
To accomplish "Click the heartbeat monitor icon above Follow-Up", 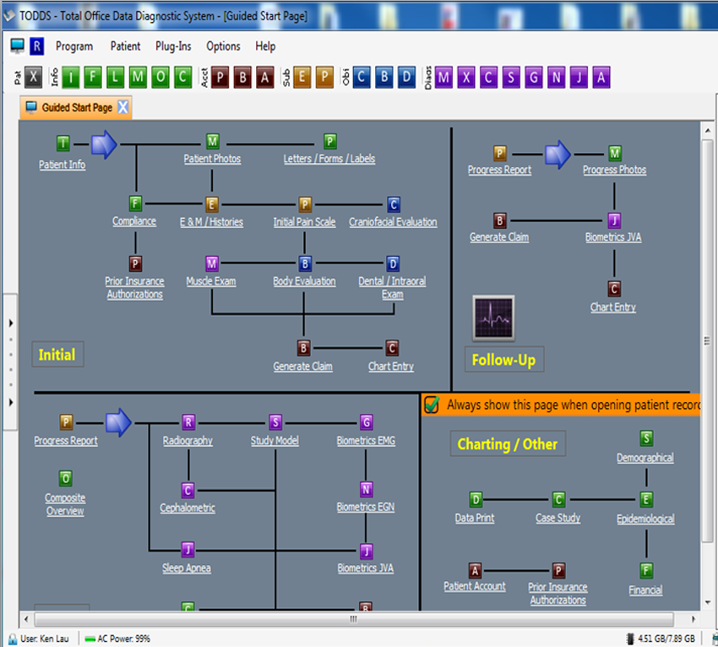I will 493,318.
